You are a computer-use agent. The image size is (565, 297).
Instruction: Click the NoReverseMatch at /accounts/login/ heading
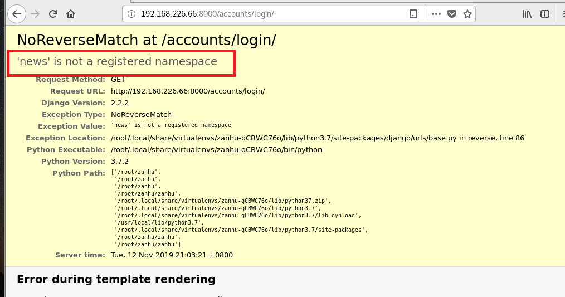click(147, 40)
